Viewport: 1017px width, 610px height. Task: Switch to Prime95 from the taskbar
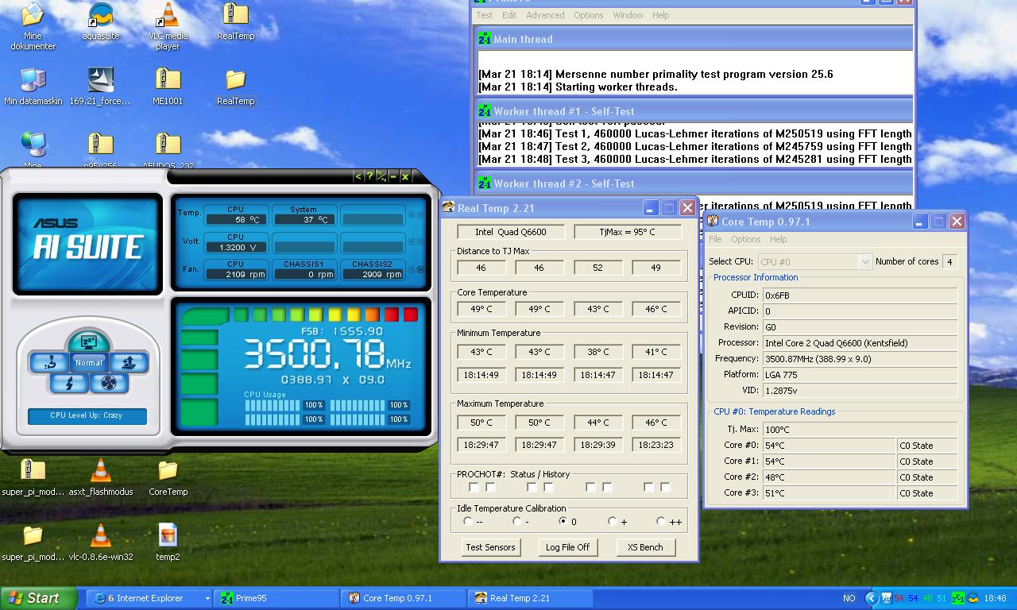(x=276, y=598)
